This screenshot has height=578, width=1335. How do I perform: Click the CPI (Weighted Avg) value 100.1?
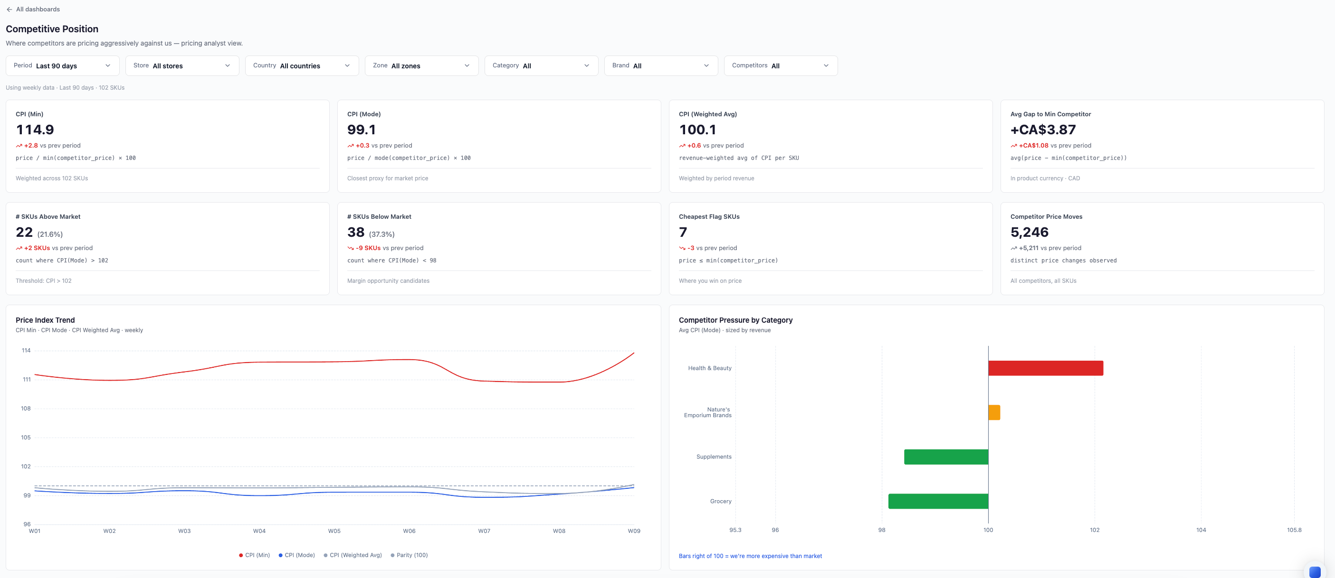[697, 130]
